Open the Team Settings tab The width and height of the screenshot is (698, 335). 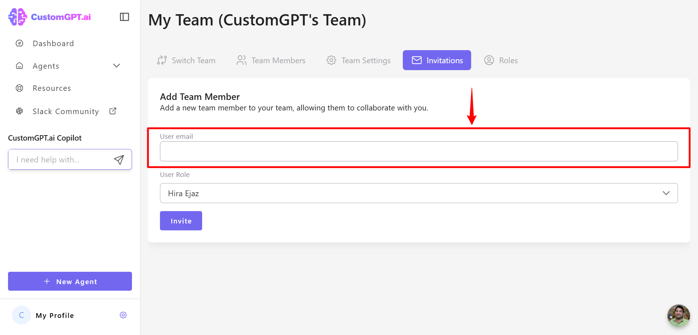coord(358,60)
